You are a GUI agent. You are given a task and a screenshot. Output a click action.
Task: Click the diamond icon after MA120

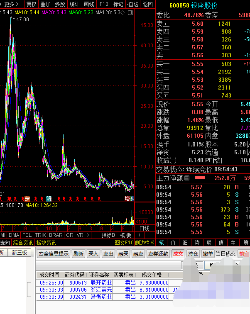123,12
